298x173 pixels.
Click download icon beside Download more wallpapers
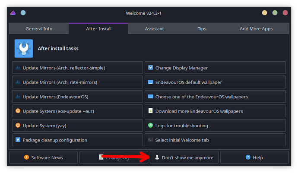pos(151,111)
